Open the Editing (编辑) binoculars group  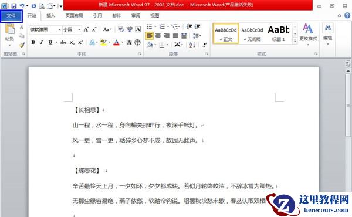click(327, 33)
